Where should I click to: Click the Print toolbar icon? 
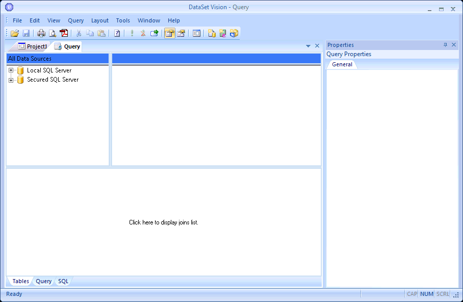click(x=41, y=33)
